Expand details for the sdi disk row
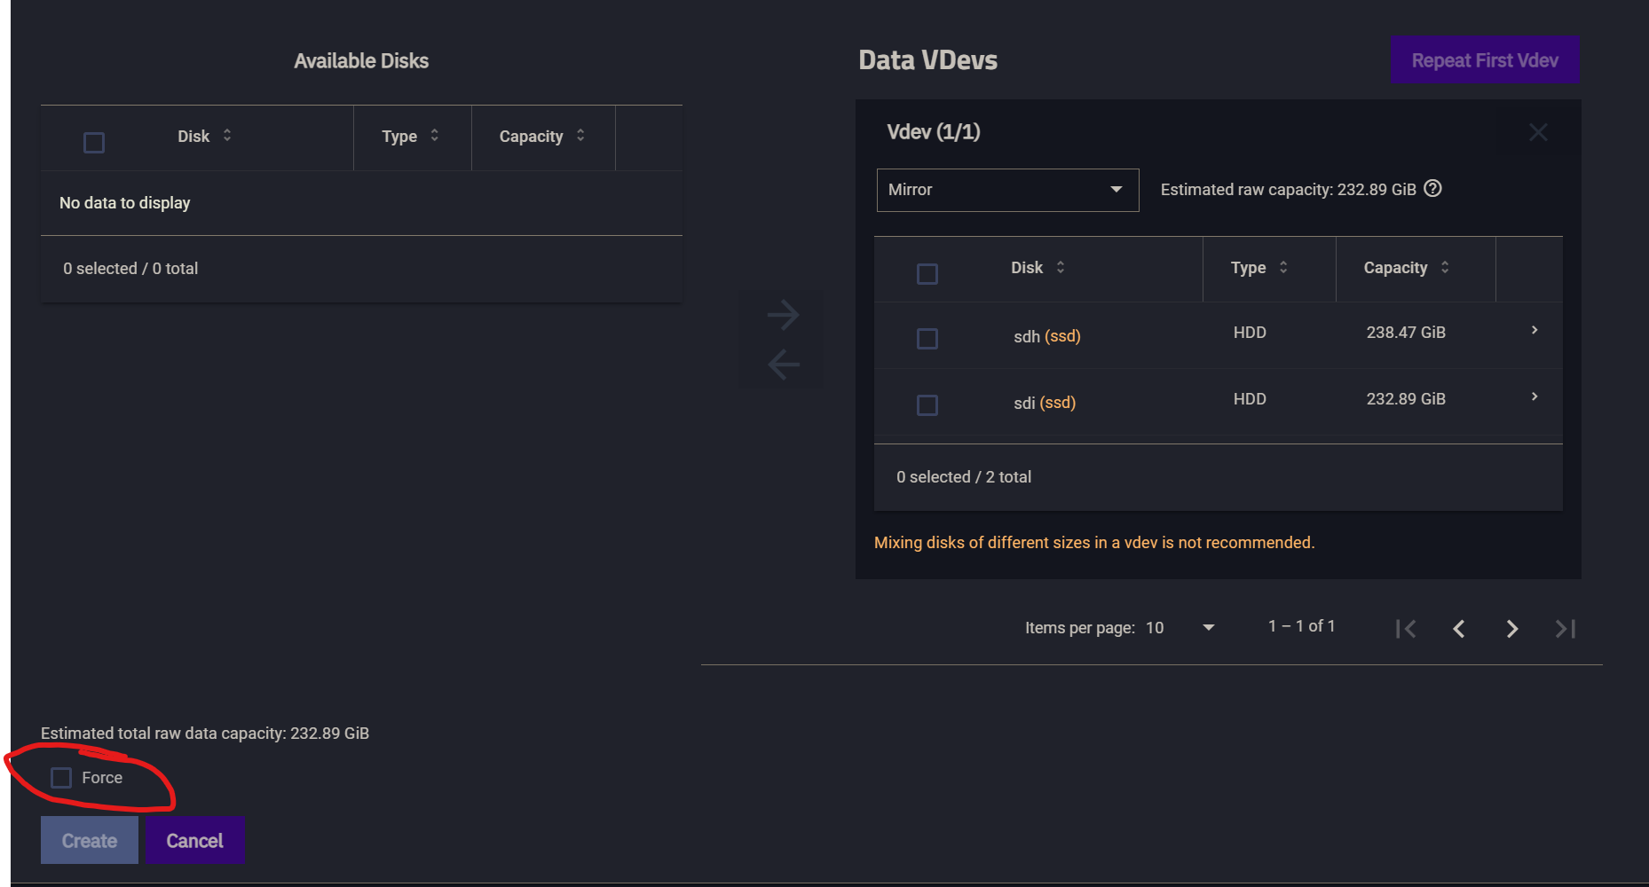The width and height of the screenshot is (1649, 887). click(x=1535, y=396)
